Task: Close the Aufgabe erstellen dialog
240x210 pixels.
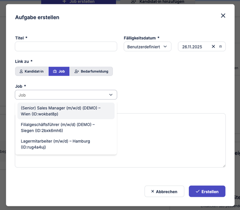Action: [x=223, y=15]
